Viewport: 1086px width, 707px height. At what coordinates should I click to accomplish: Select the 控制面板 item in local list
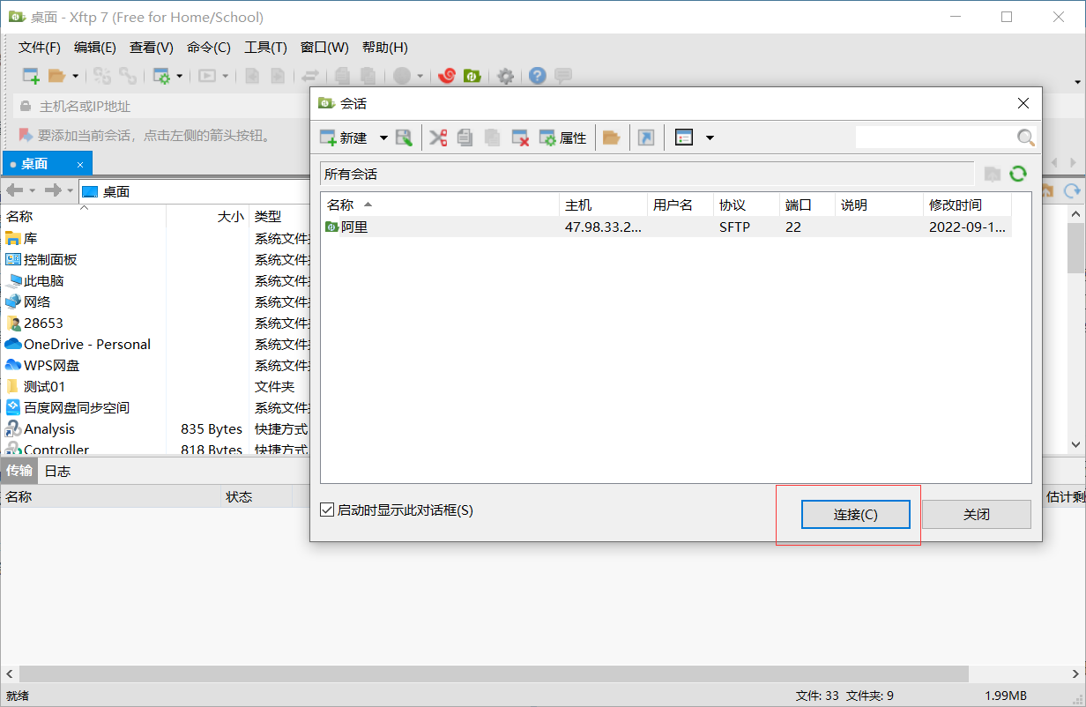50,260
